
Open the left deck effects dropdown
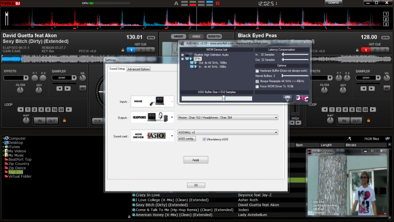point(16,78)
